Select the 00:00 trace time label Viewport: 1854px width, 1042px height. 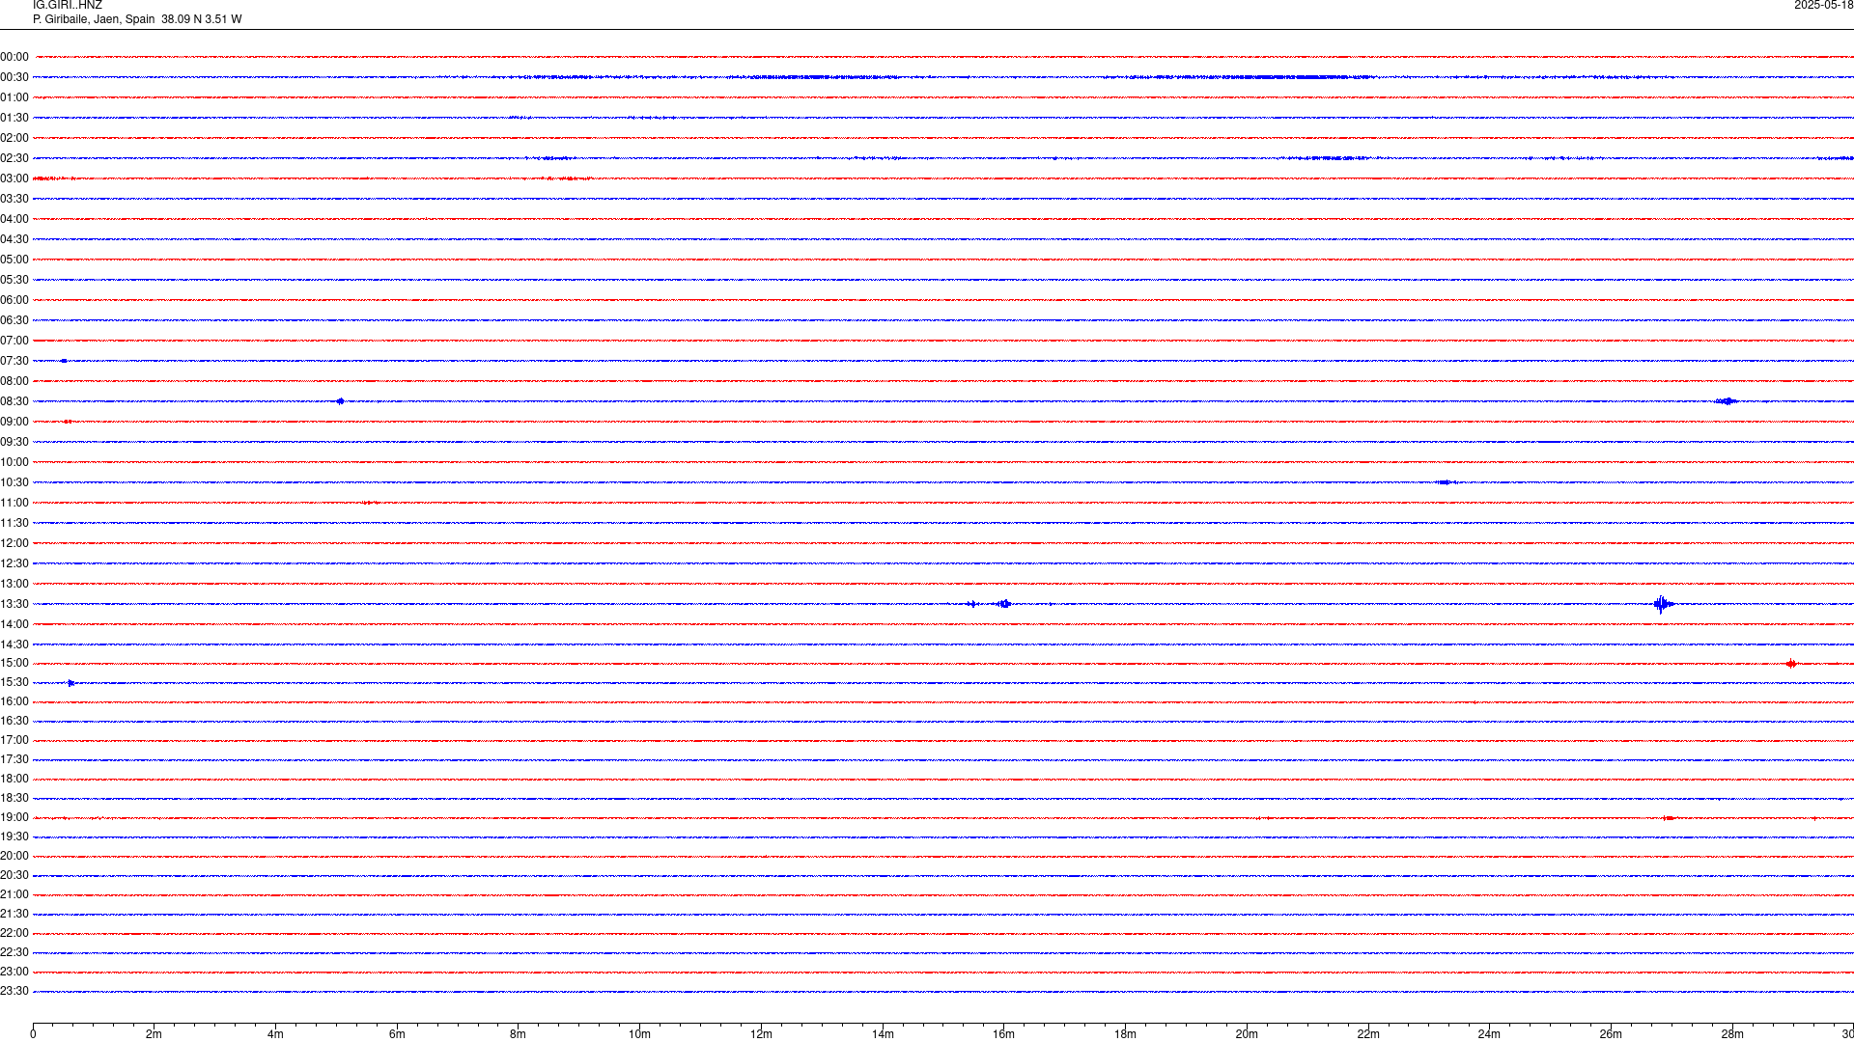14,57
